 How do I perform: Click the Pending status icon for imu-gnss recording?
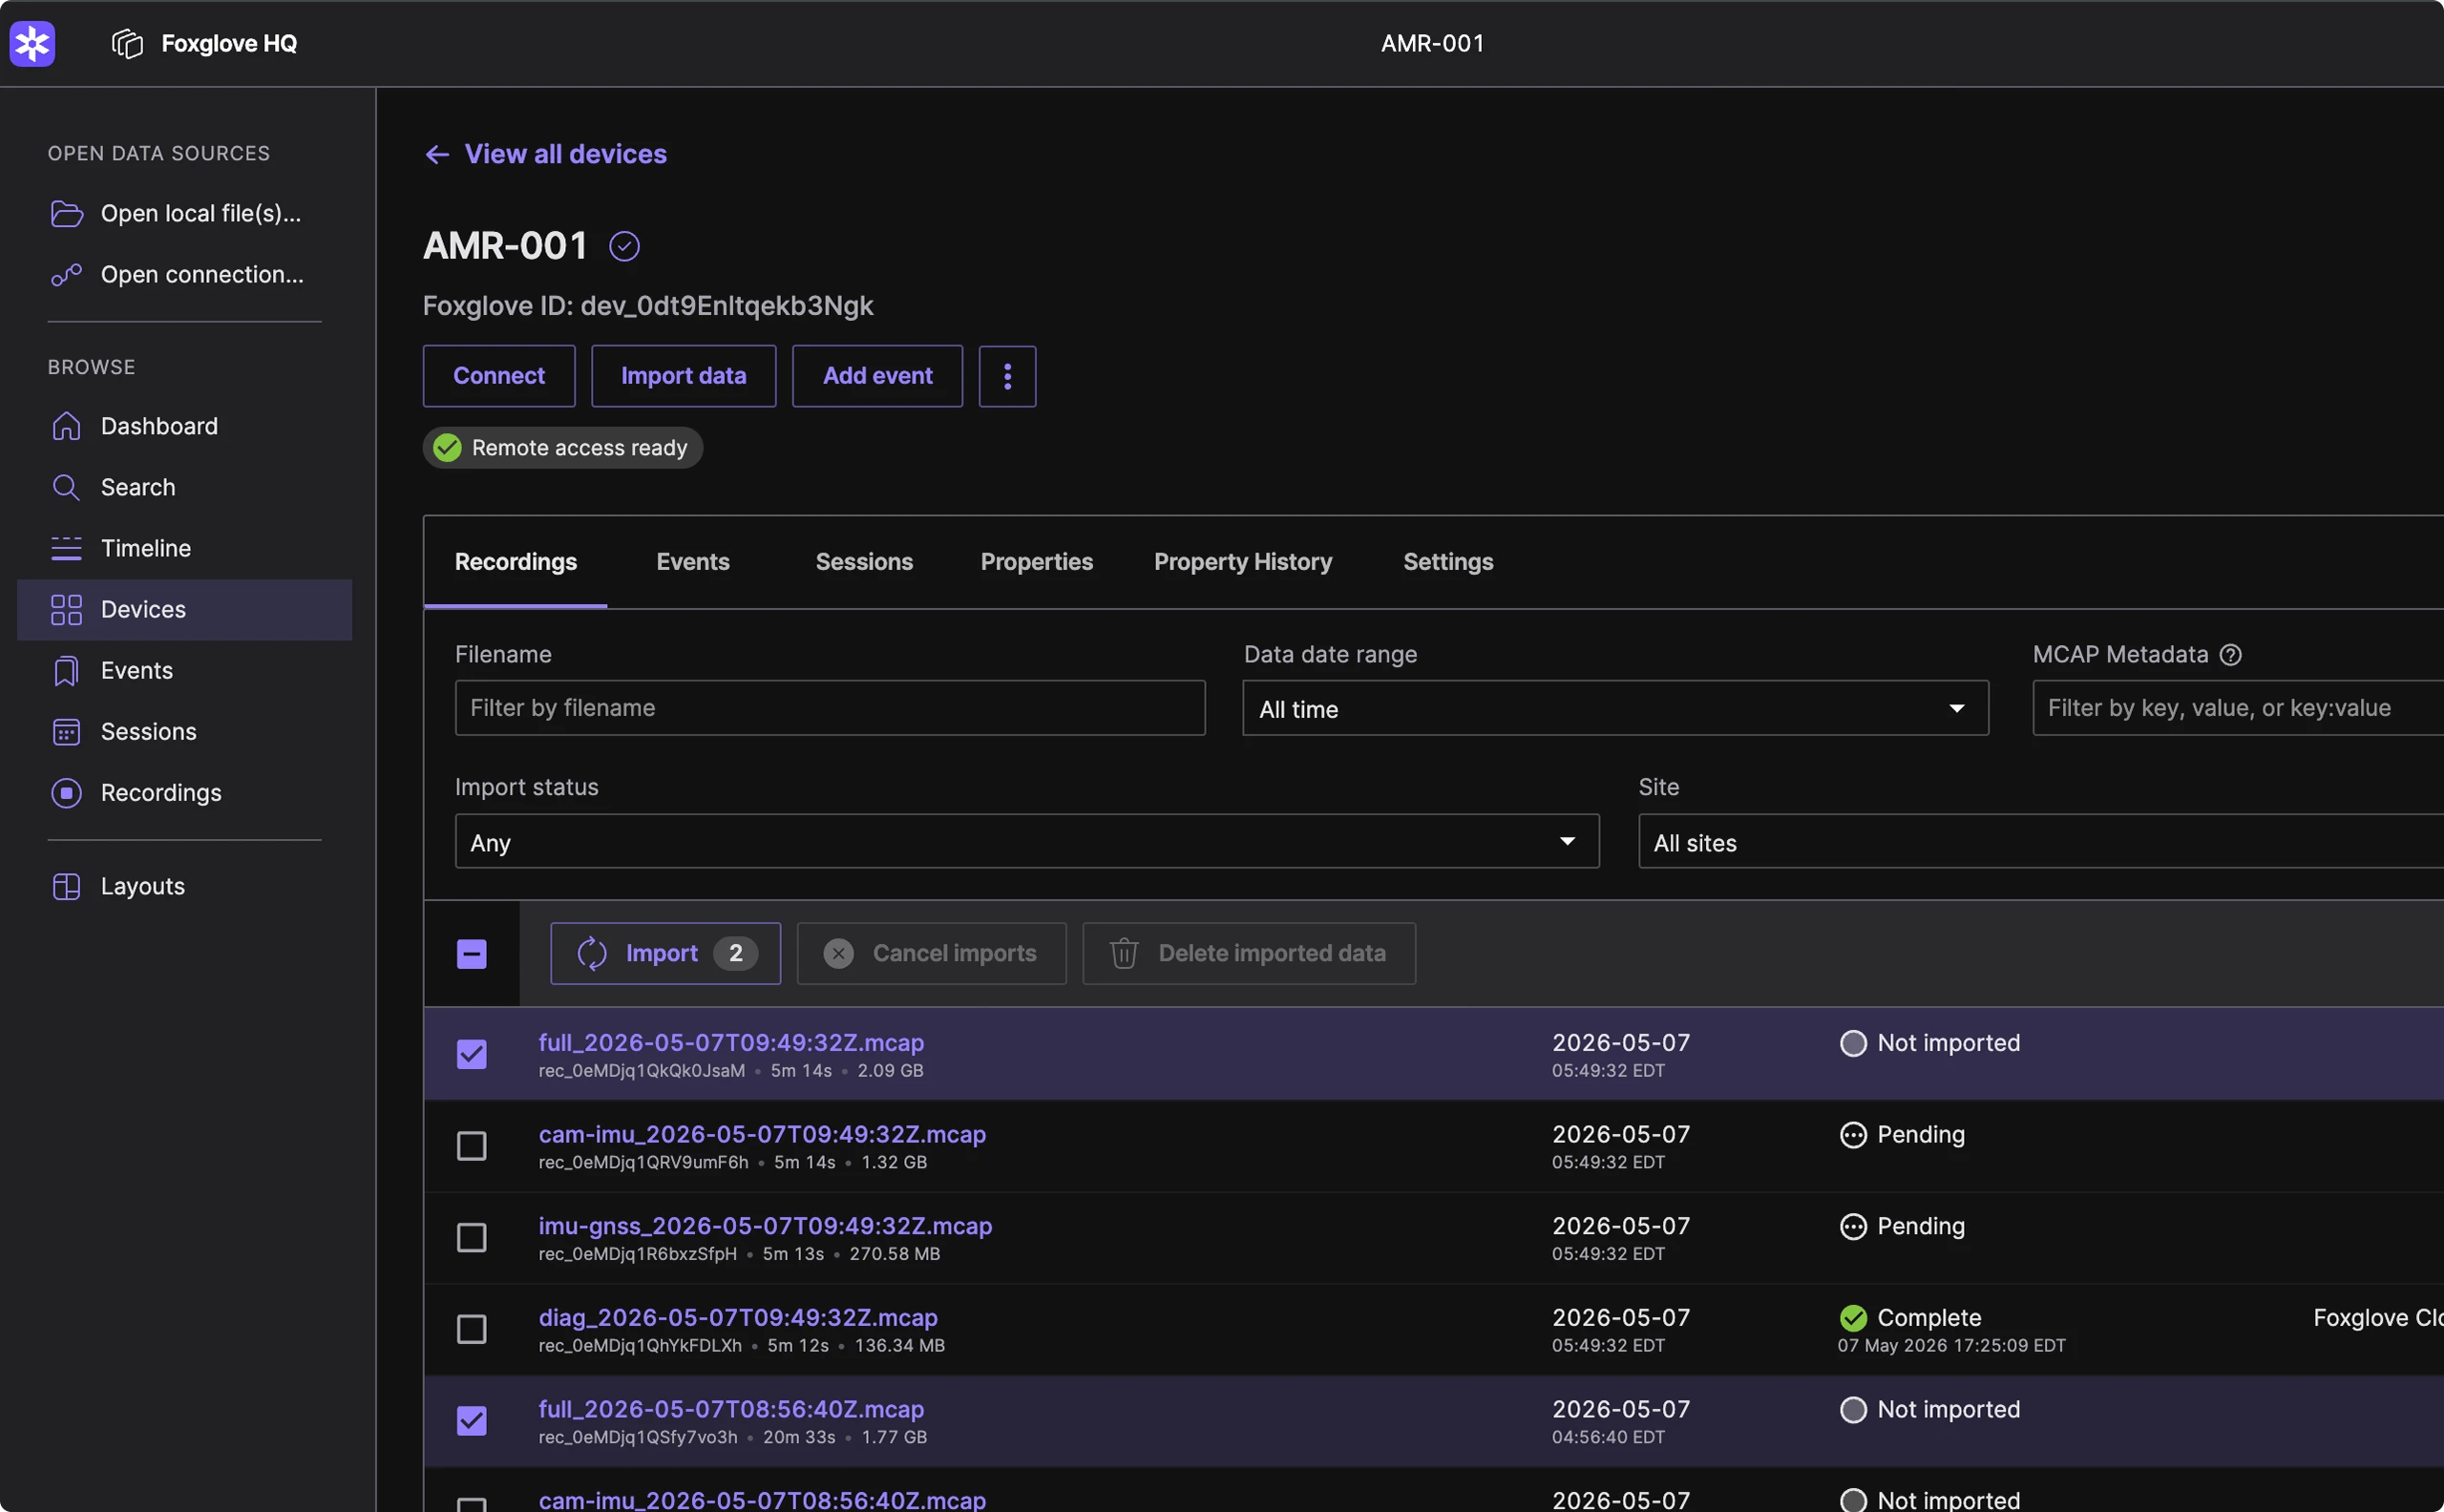point(1853,1226)
